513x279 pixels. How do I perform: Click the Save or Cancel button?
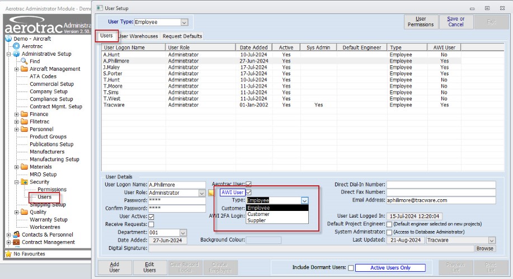(x=456, y=22)
